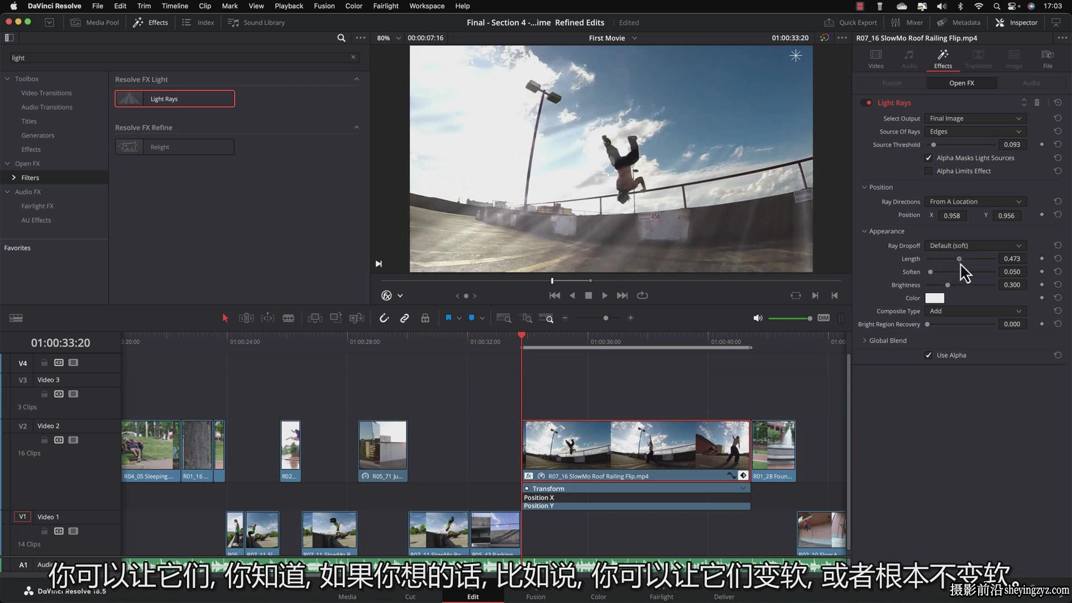Add a blue flag to clip
The image size is (1072, 603).
(x=448, y=318)
